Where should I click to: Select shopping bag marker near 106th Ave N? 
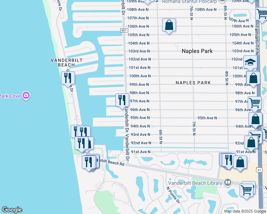point(169,25)
